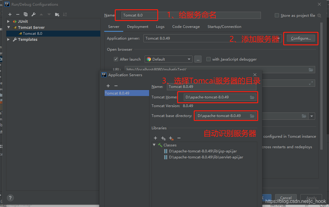The height and width of the screenshot is (207, 329).
Task: Click the Run/Debug window vertical scrollbar
Action: pyautogui.click(x=321, y=86)
